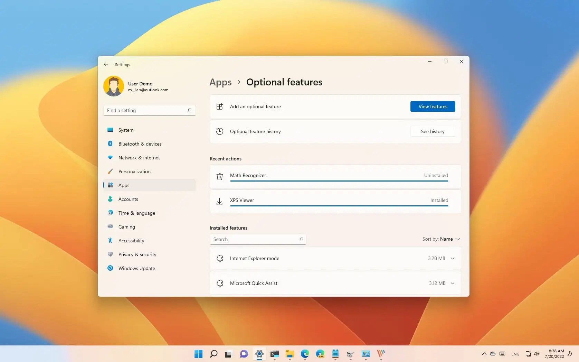Click the View features button
Image resolution: width=579 pixels, height=362 pixels.
[433, 106]
